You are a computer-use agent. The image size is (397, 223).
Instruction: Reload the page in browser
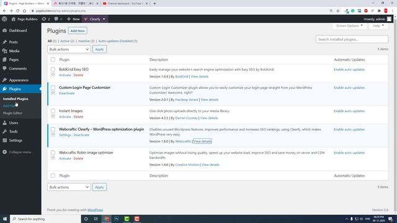pyautogui.click(x=18, y=11)
